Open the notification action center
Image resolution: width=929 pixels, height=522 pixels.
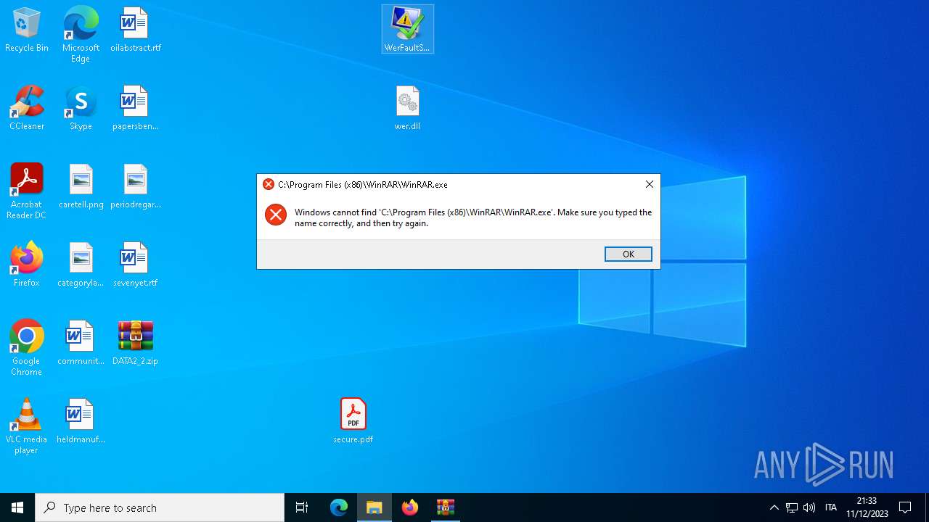pos(905,507)
